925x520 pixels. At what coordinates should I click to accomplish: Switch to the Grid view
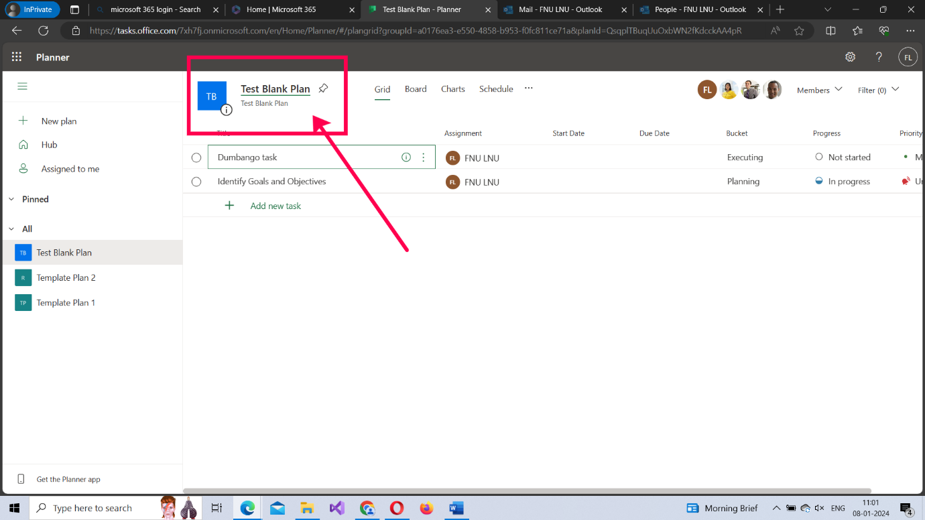(x=382, y=89)
